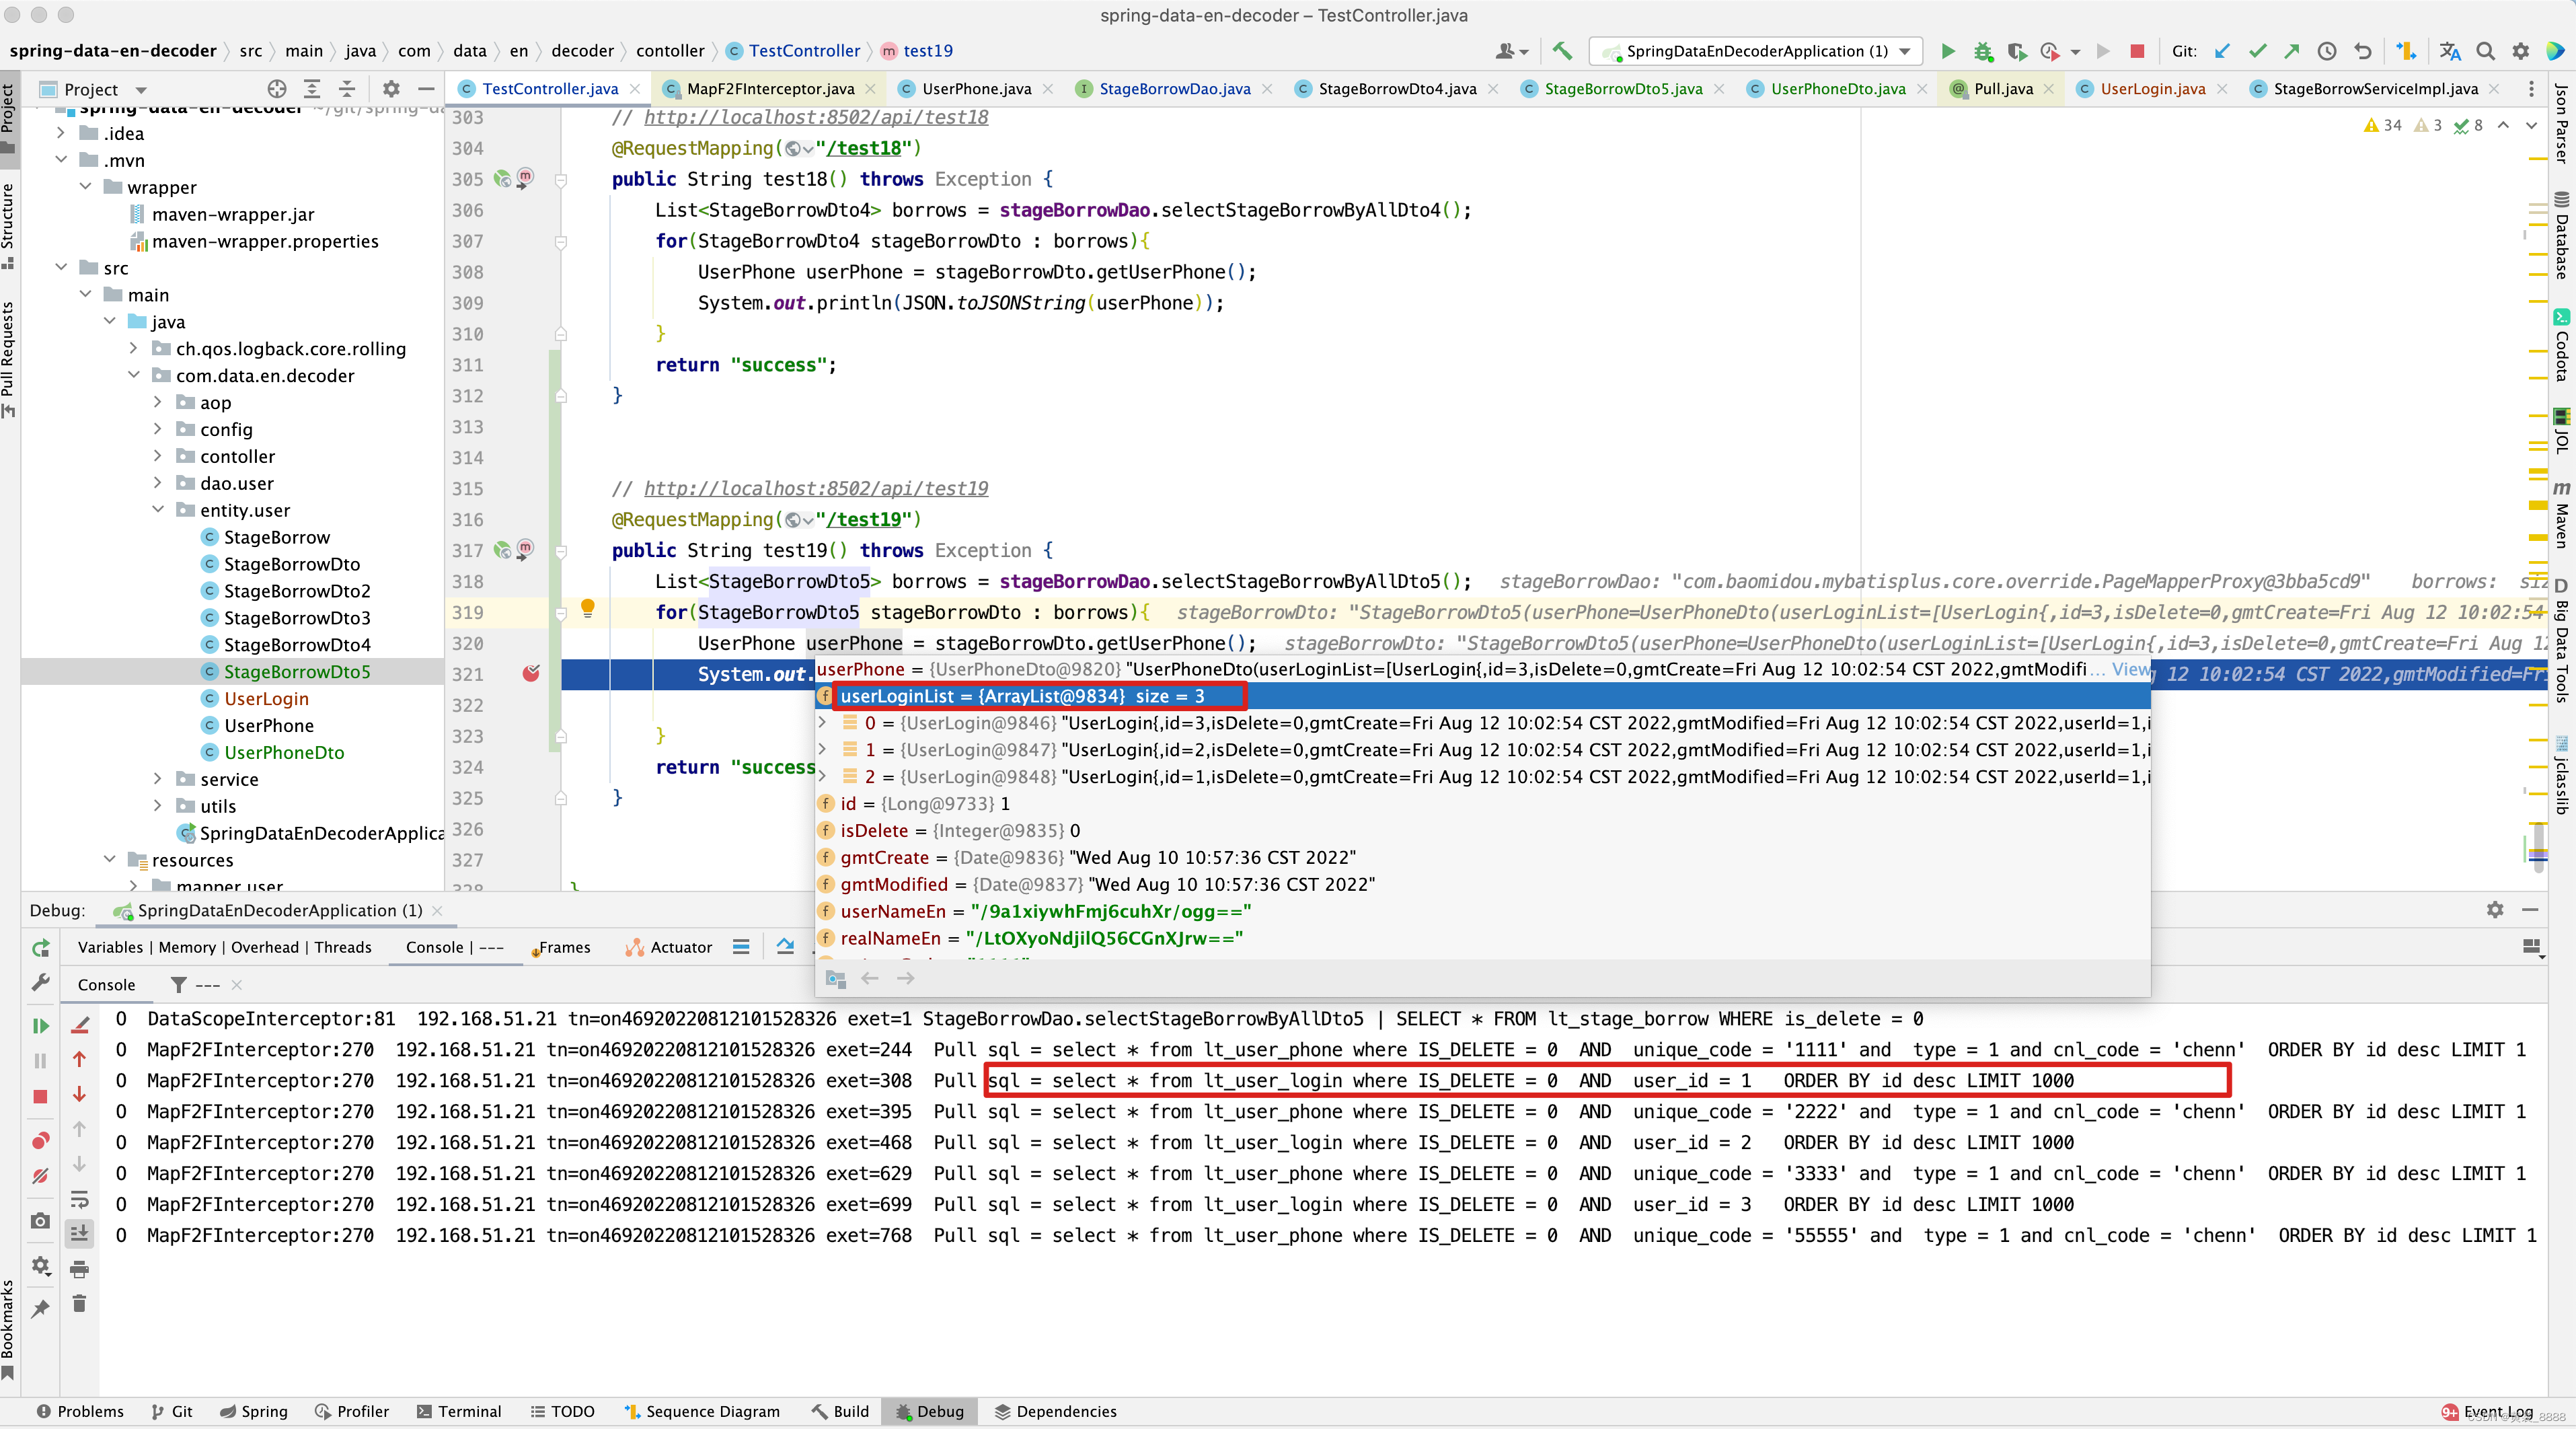Click the Git rollback undo icon
Viewport: 2576px width, 1429px height.
click(x=2362, y=50)
